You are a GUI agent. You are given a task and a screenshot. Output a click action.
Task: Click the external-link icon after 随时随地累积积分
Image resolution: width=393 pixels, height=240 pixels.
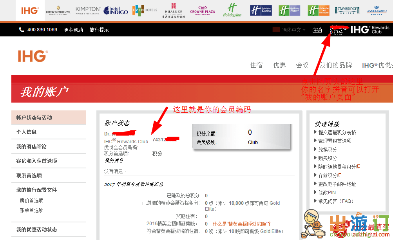(359, 166)
